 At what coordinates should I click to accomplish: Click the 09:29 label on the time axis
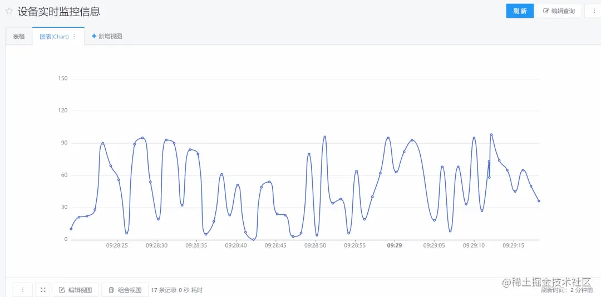pos(395,245)
